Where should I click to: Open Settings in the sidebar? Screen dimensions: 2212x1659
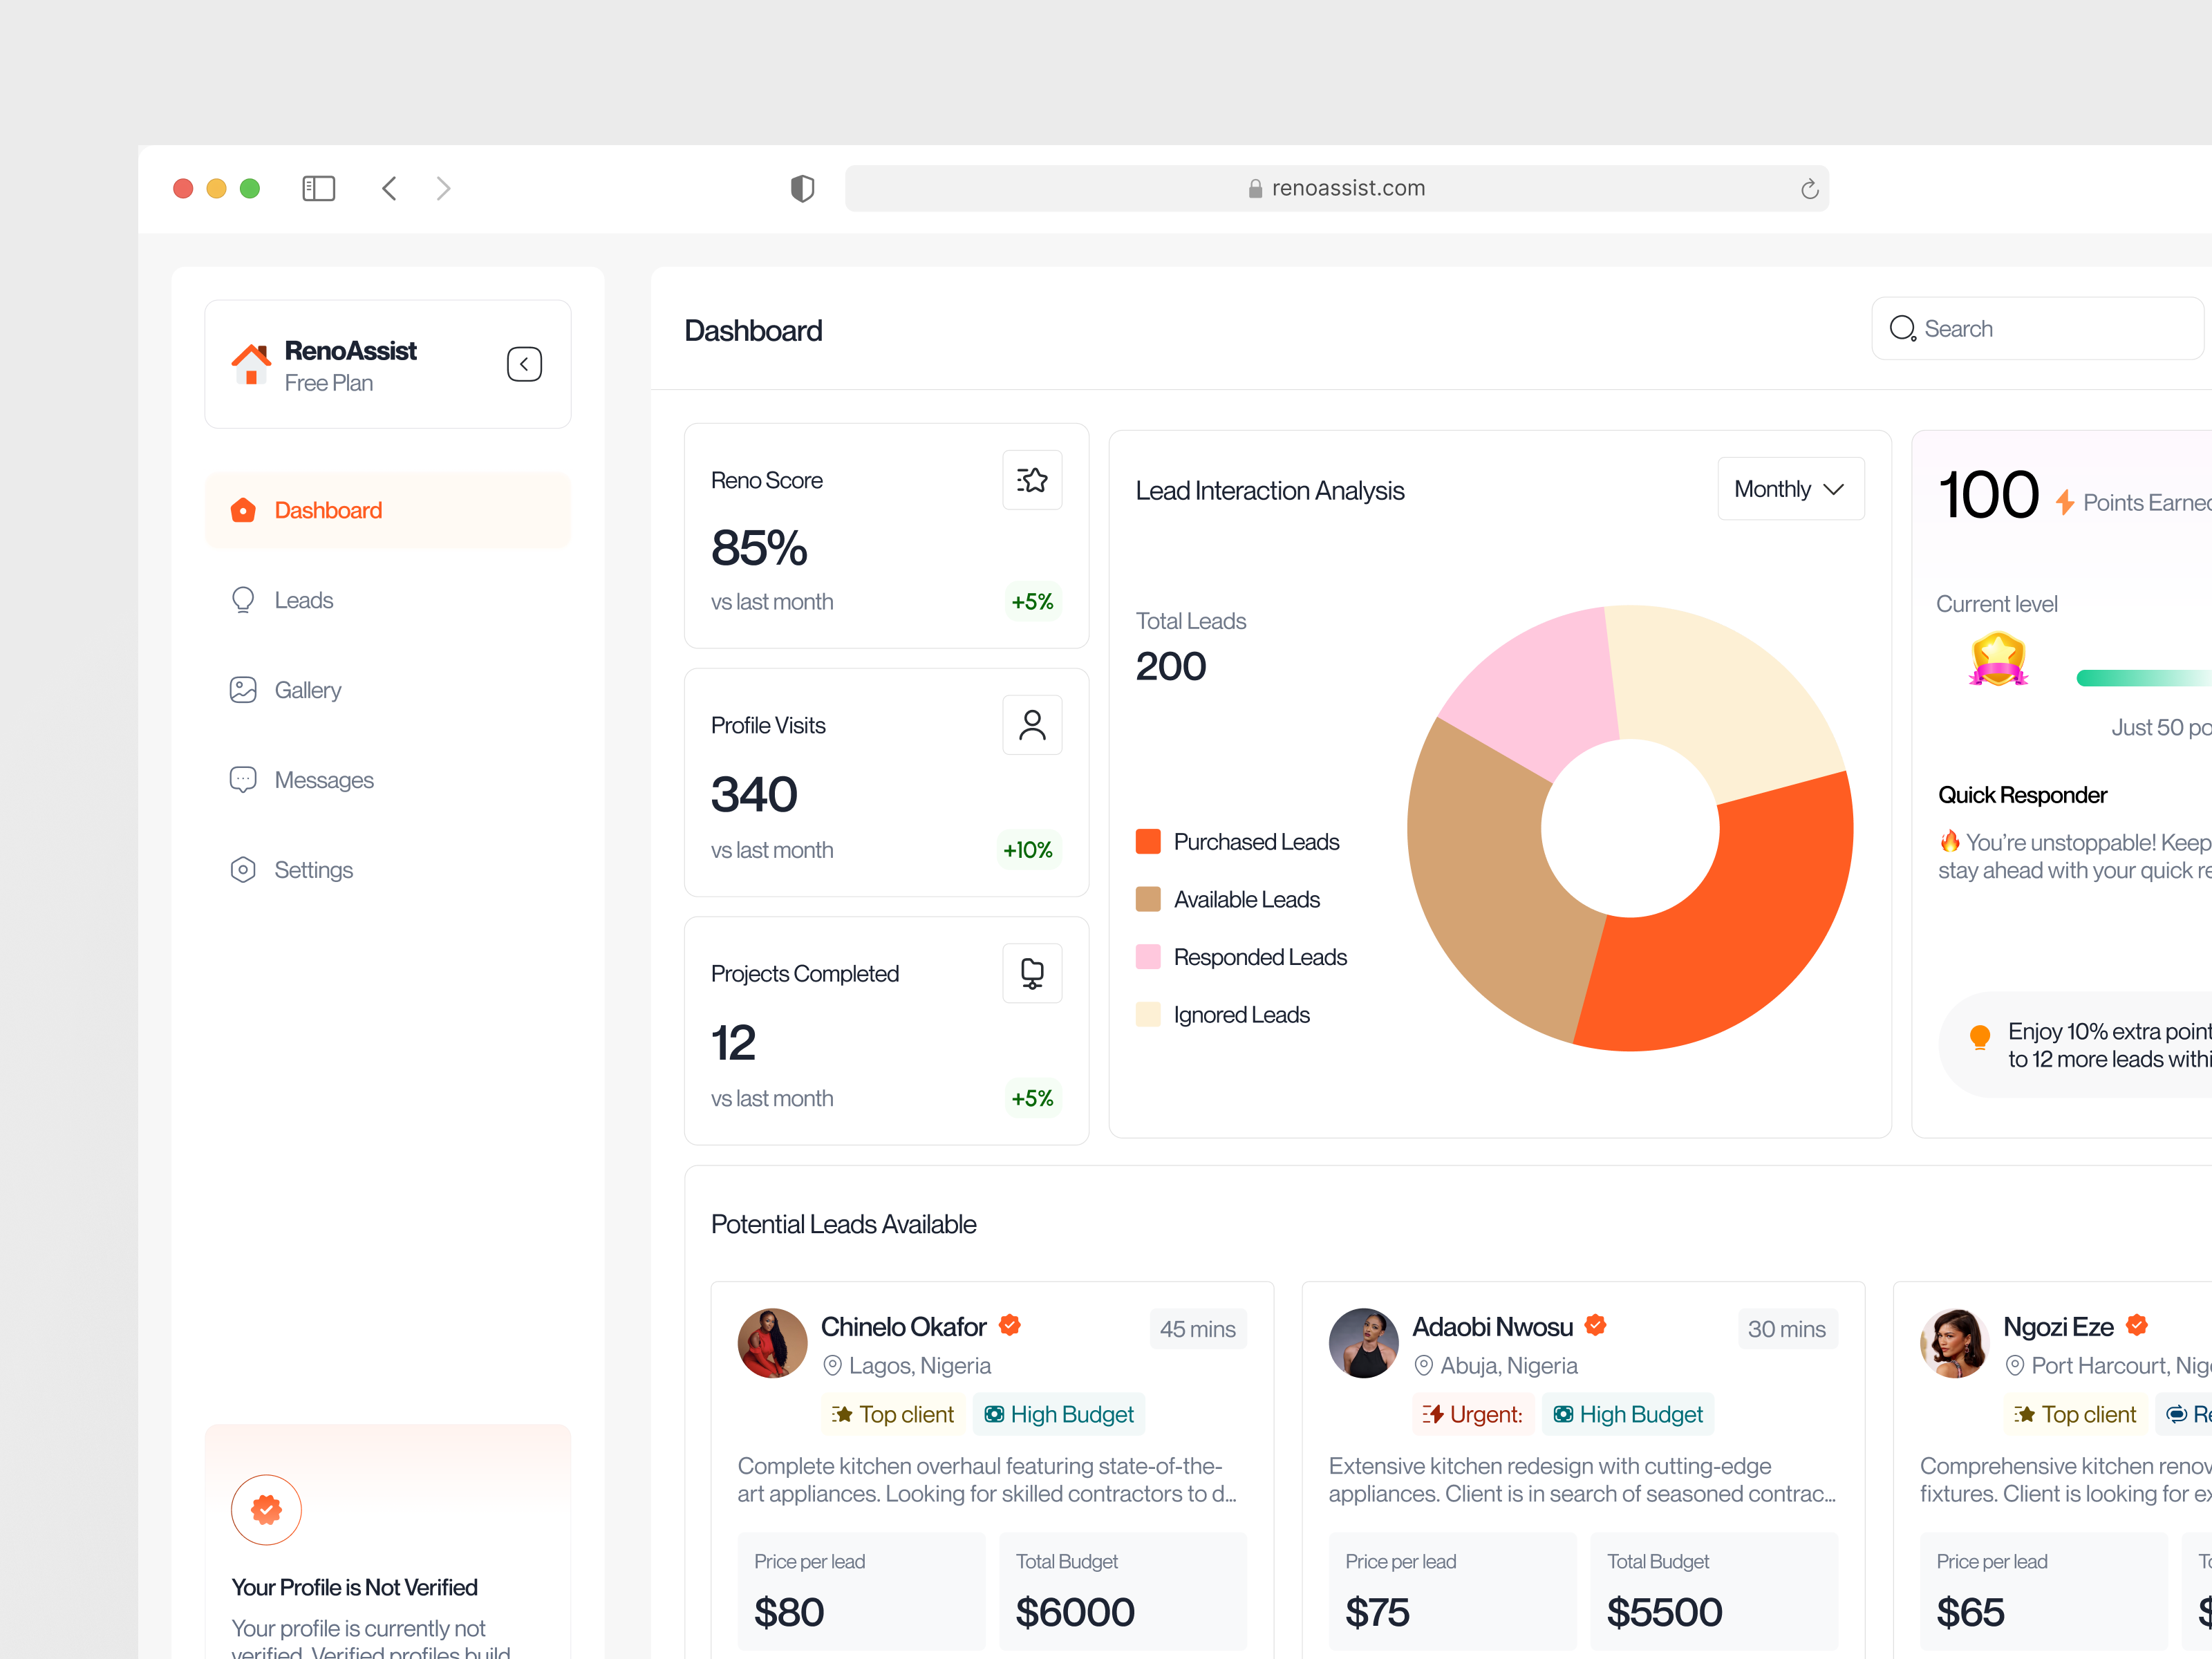tap(313, 870)
